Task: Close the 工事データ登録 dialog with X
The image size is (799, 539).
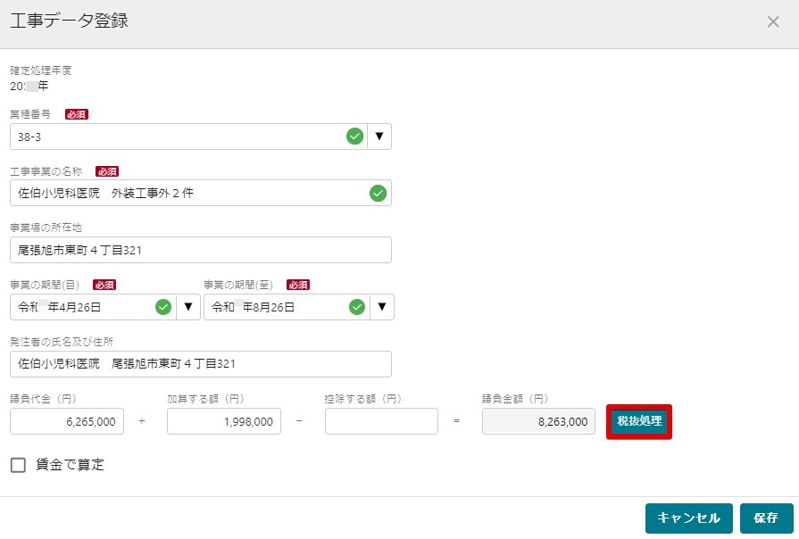Action: (773, 22)
